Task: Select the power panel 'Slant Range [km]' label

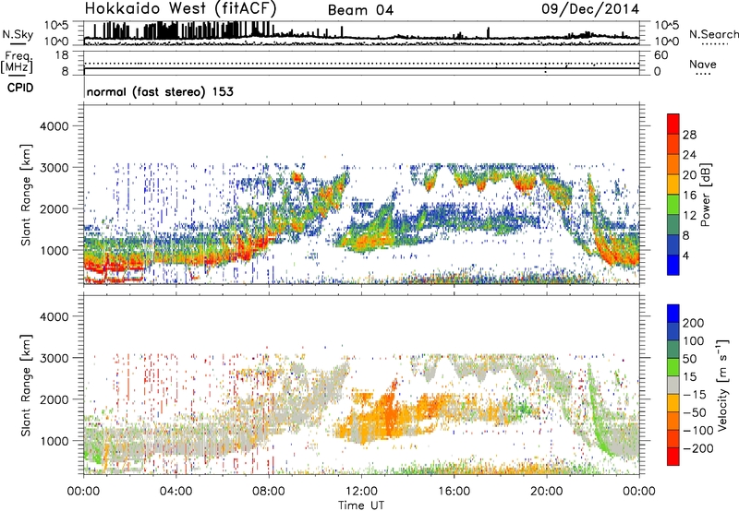Action: pyautogui.click(x=26, y=195)
